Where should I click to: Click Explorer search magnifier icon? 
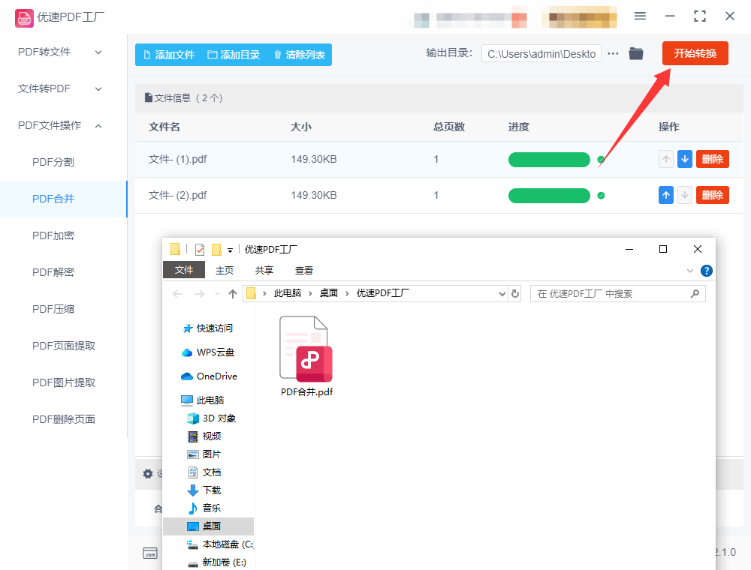[x=695, y=293]
